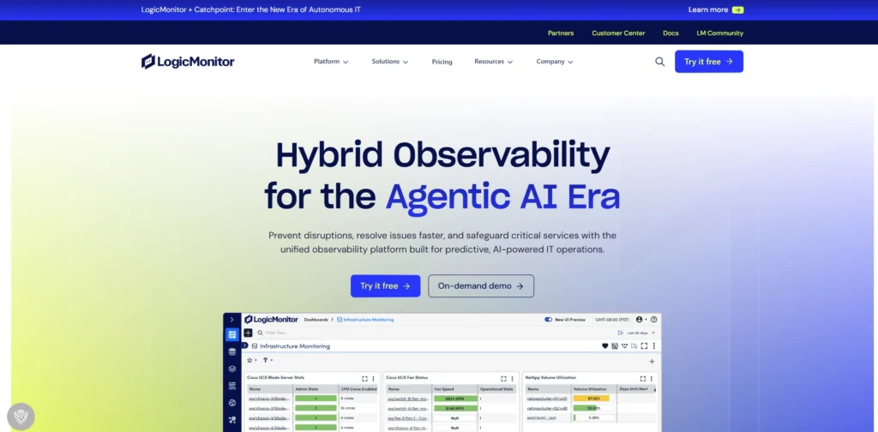Click the plus icon beside the Filter Tree search
Viewport: 878px width, 432px height.
(x=249, y=333)
